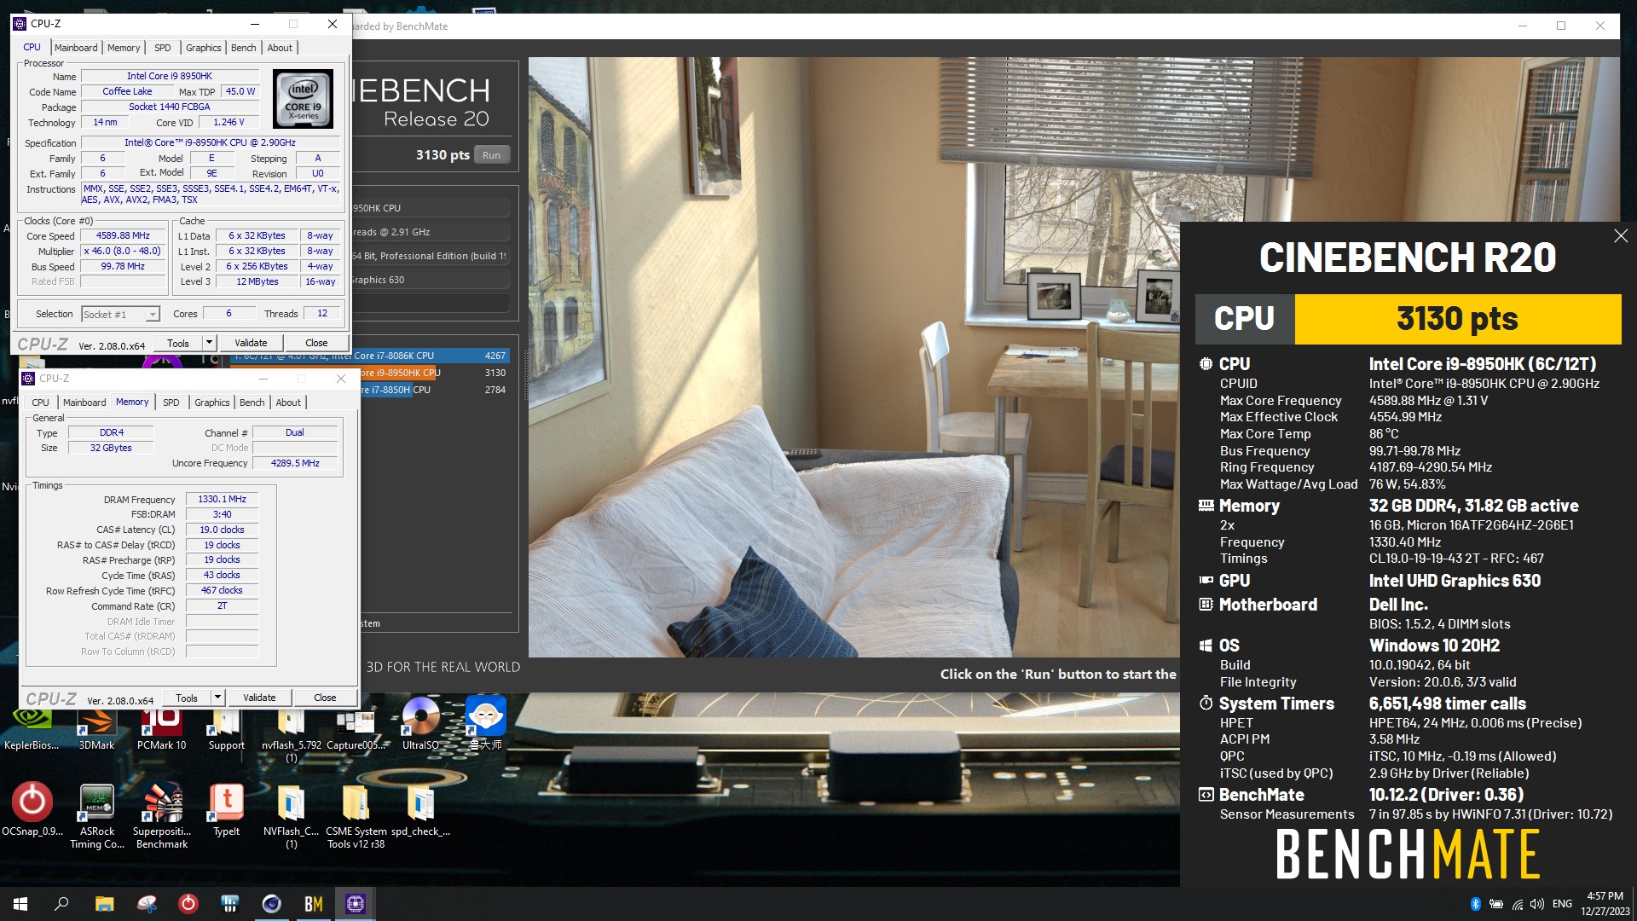This screenshot has width=1637, height=921.
Task: Open the TypeIt desktop icon
Action: pos(226,808)
